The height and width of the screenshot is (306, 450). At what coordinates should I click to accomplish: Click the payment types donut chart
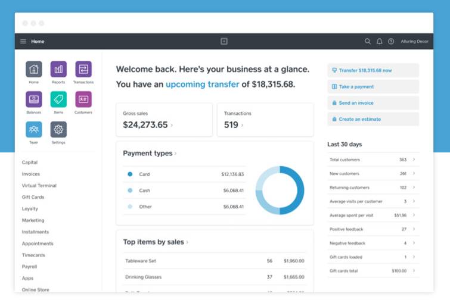click(280, 190)
